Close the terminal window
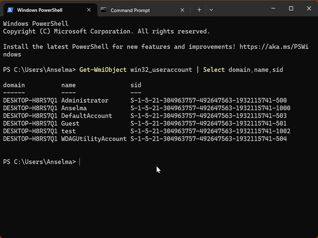Viewport: 318px width, 238px height. [x=309, y=8]
